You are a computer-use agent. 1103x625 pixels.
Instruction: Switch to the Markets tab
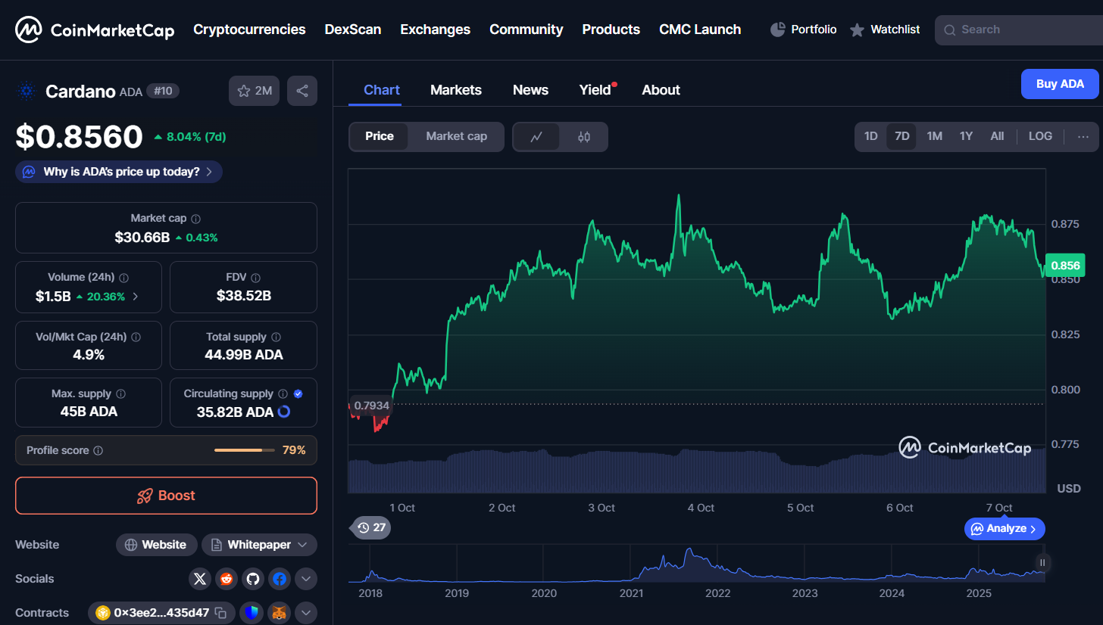coord(455,90)
